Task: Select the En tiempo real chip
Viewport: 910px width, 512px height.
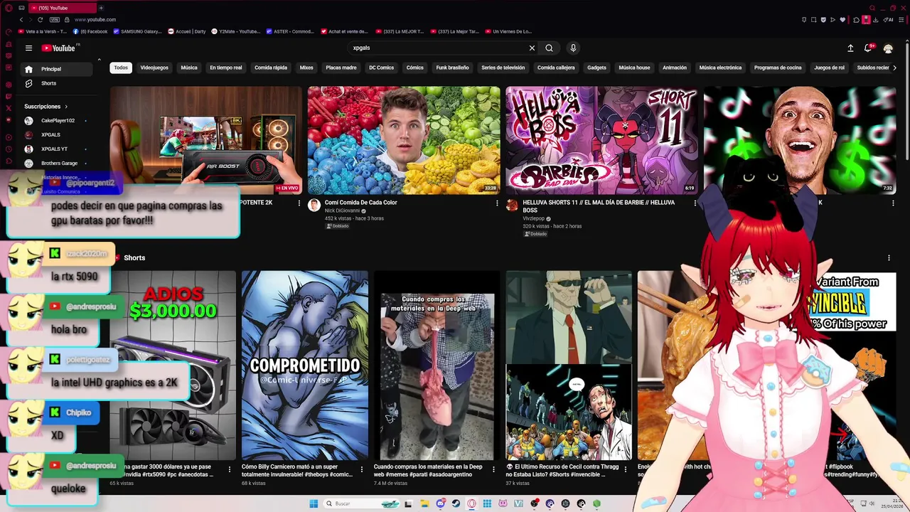Action: click(225, 68)
